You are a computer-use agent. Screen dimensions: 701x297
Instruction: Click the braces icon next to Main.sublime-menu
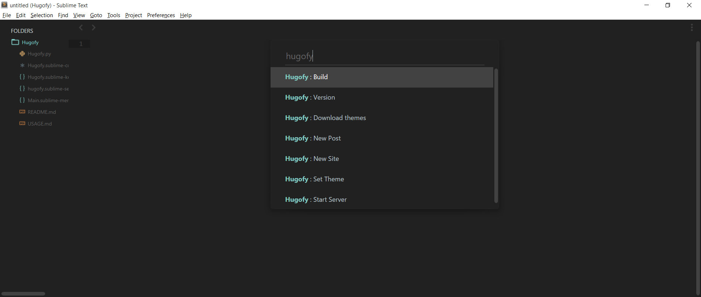(x=22, y=100)
